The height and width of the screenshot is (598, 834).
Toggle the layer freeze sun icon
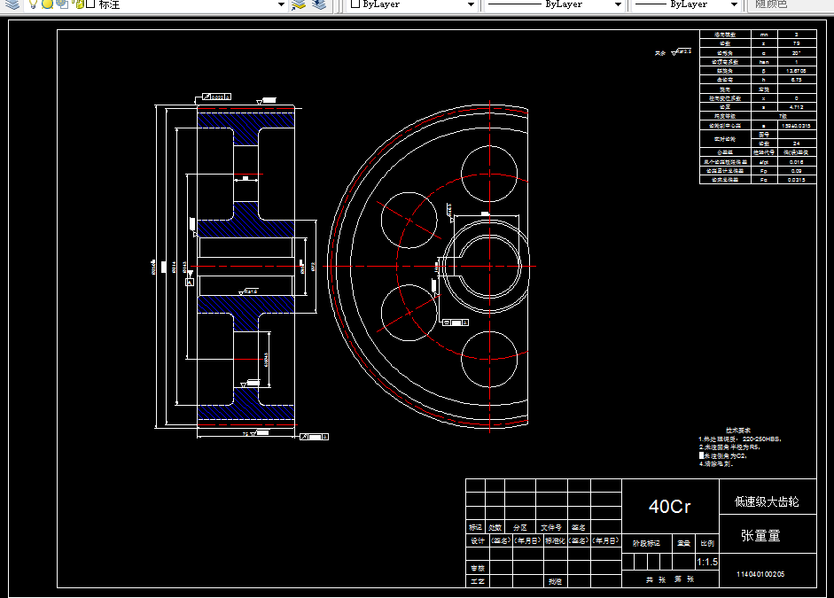point(47,4)
